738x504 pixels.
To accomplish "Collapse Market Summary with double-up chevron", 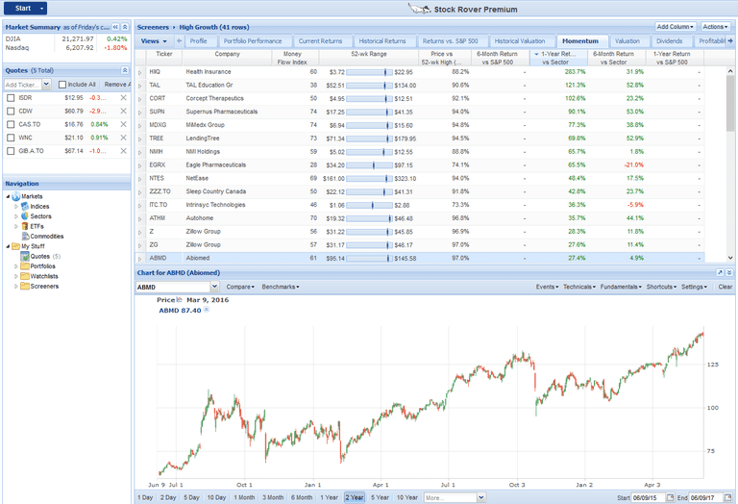I will (125, 27).
